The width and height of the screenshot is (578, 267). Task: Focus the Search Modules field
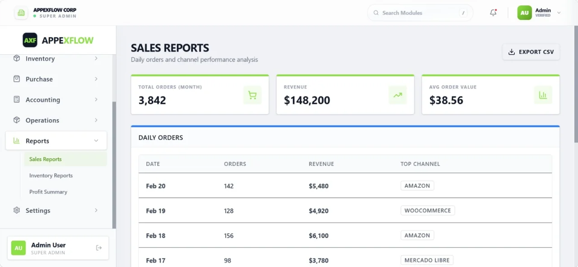pyautogui.click(x=420, y=13)
